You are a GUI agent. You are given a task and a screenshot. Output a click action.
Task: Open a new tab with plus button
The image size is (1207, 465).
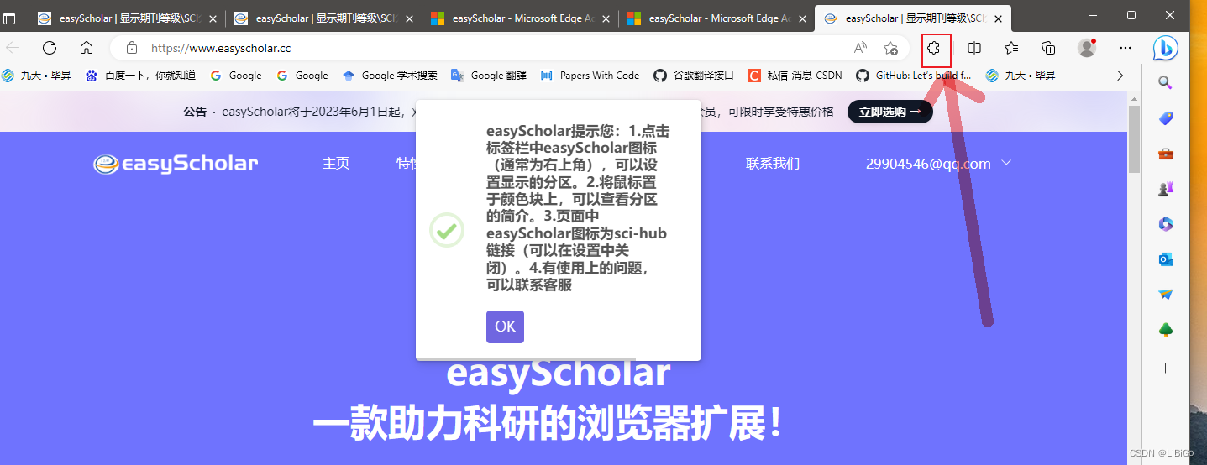1026,18
